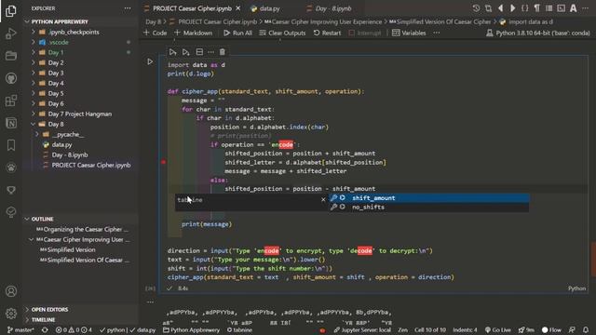Close the PROJECT Caesar Cipher.ipynb tab

[x=238, y=8]
